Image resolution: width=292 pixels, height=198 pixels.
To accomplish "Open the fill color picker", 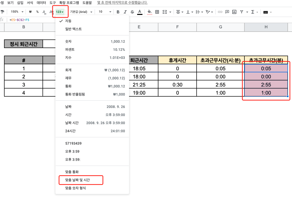I will coord(149,12).
